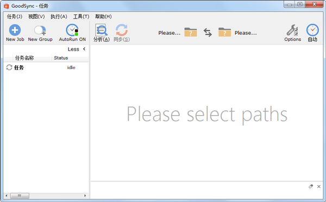Open the 视图(V) menu
326x202 pixels.
tap(36, 16)
